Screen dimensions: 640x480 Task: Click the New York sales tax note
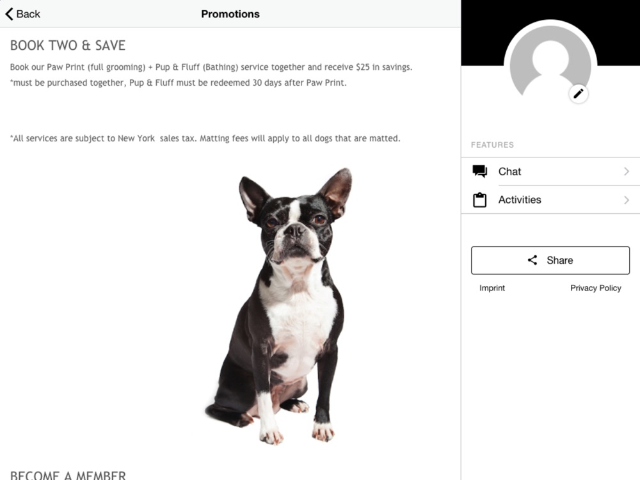(205, 138)
